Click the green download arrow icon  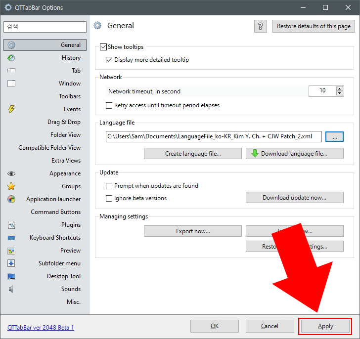255,153
